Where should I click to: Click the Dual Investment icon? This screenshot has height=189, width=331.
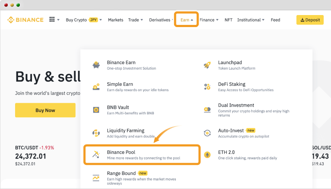click(207, 110)
